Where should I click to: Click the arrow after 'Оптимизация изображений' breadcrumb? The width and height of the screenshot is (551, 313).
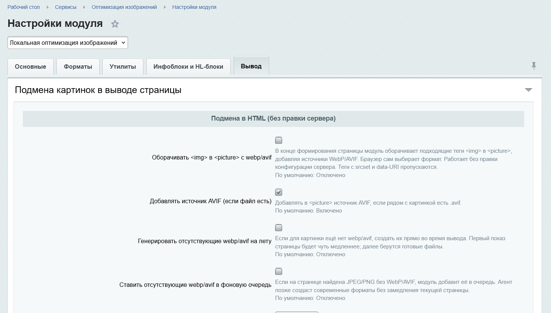point(165,7)
